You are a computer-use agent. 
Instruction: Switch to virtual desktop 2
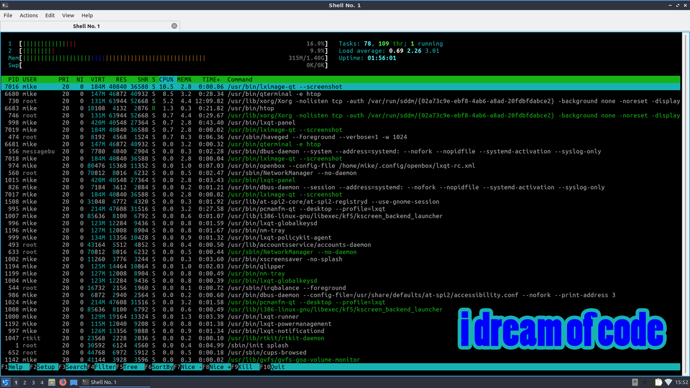pos(25,382)
